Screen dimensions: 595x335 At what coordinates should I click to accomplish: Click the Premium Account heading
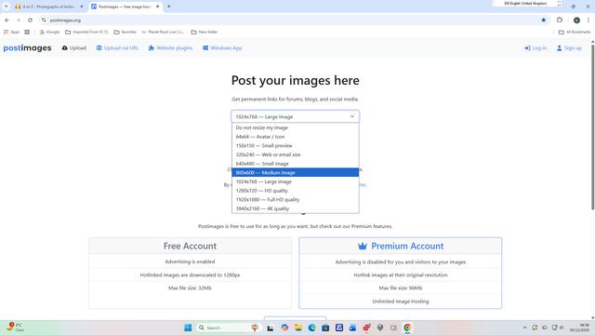[407, 246]
